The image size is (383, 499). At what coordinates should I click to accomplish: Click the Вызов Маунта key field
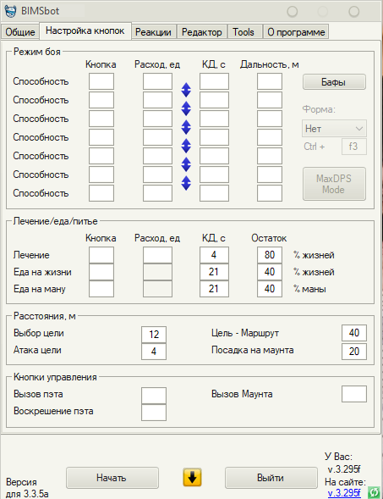[354, 394]
